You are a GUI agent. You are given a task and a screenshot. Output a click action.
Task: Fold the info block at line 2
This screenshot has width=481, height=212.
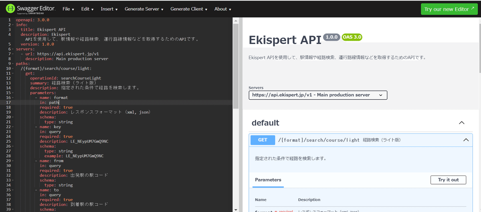[x=13, y=25]
